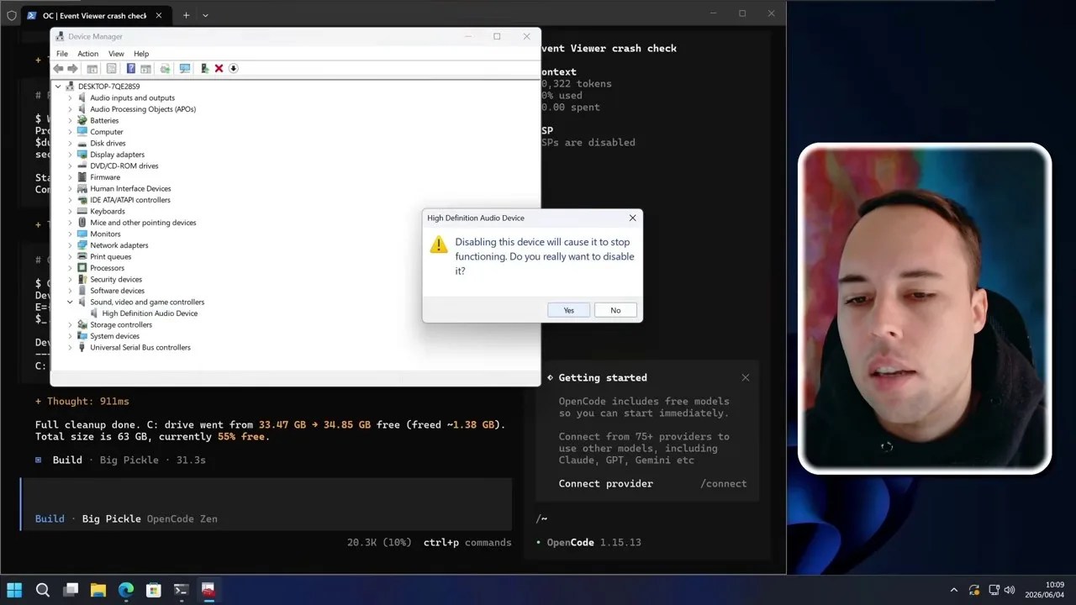Select the Security devices row

pos(116,279)
